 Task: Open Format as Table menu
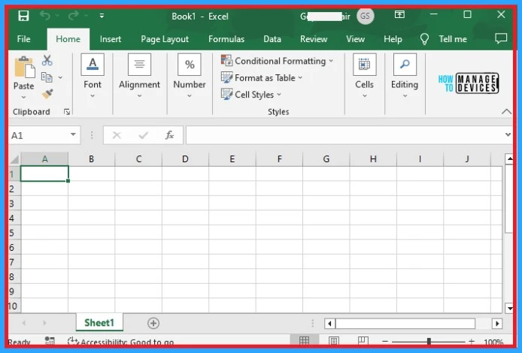click(x=262, y=78)
